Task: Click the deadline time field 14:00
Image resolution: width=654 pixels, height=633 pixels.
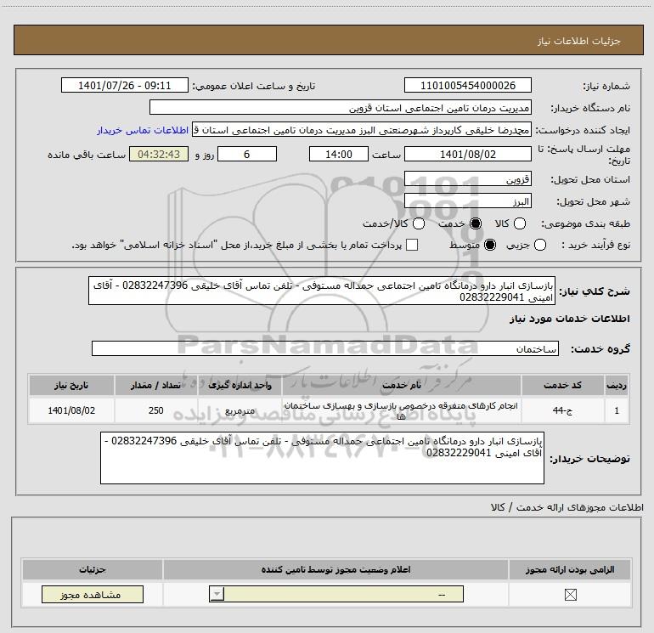Action: (x=339, y=155)
